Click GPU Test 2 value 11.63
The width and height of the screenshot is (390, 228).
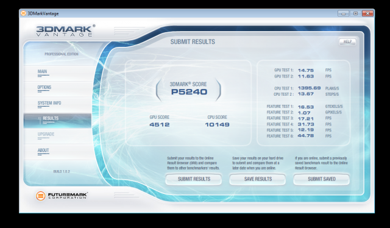click(x=306, y=76)
